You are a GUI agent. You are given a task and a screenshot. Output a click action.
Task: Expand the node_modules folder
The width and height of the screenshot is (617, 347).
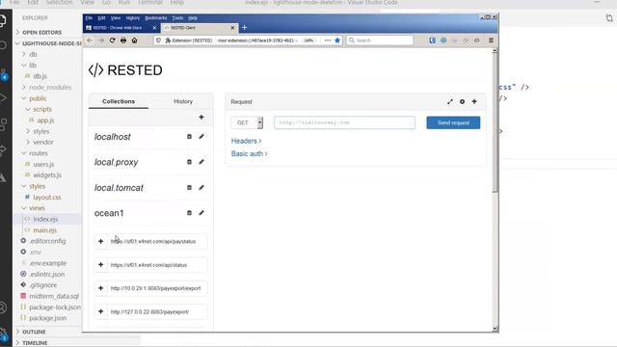pos(50,88)
